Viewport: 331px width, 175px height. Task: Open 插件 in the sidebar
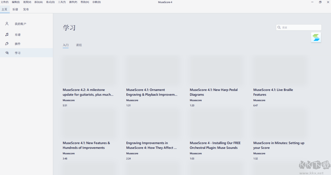[26, 44]
